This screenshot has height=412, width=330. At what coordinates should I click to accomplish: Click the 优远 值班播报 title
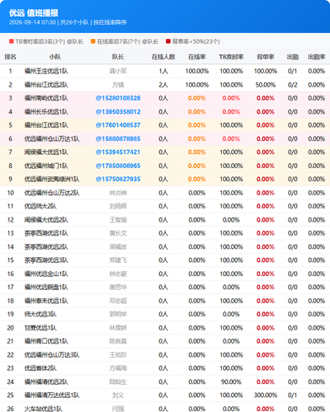pyautogui.click(x=34, y=13)
